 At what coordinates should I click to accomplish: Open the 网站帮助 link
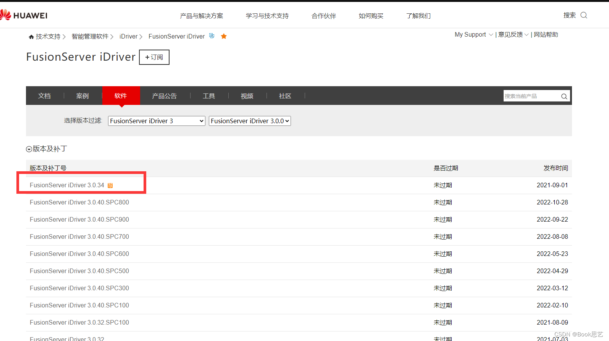pyautogui.click(x=546, y=35)
